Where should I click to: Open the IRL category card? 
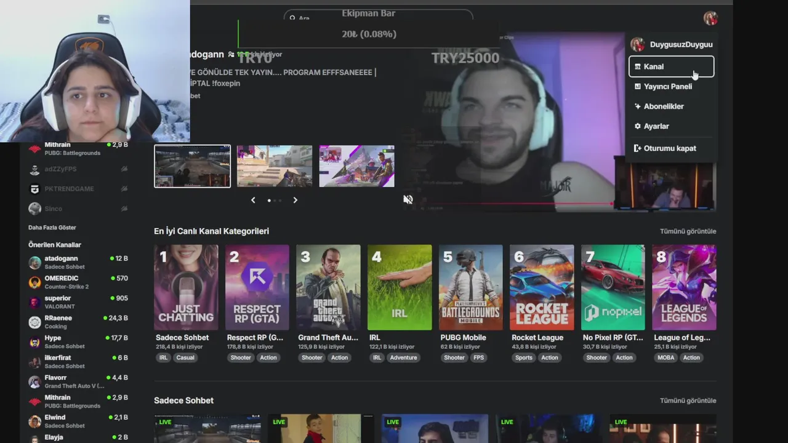click(x=400, y=287)
